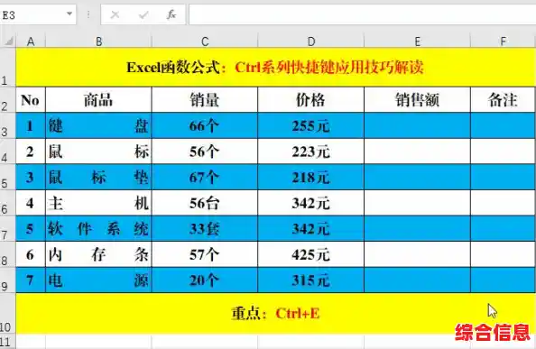Click the '销量' header cell

(205, 100)
